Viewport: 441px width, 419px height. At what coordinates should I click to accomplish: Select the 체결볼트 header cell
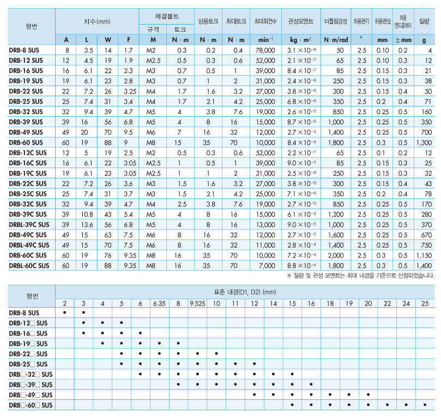[166, 17]
